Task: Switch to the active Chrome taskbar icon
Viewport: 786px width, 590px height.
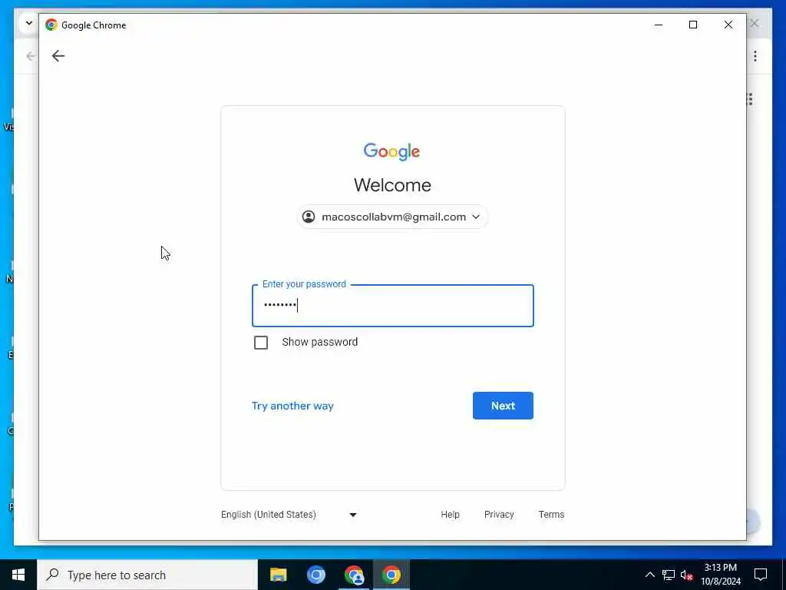Action: coord(391,575)
